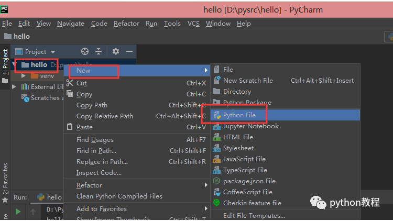This screenshot has height=221, width=393.
Task: Open the Code menu
Action: (99, 24)
